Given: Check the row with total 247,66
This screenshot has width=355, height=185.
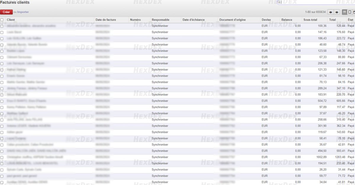Looking at the screenshot, I should pyautogui.click(x=2, y=64).
